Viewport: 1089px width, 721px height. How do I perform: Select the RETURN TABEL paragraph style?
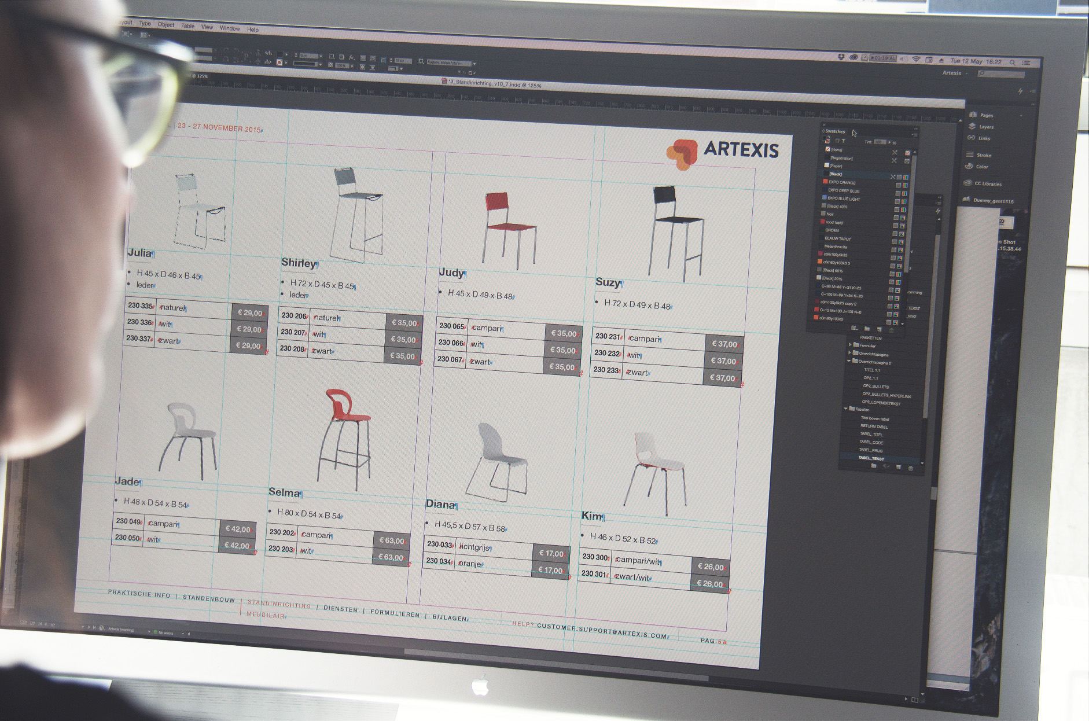click(x=874, y=426)
